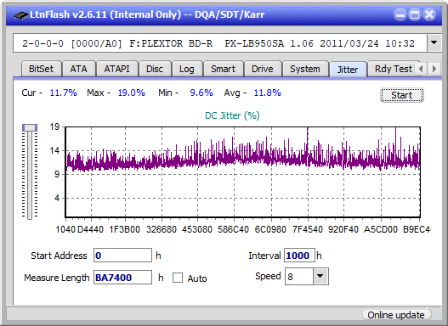Select the Interval value field
The height and width of the screenshot is (326, 448).
tap(299, 256)
